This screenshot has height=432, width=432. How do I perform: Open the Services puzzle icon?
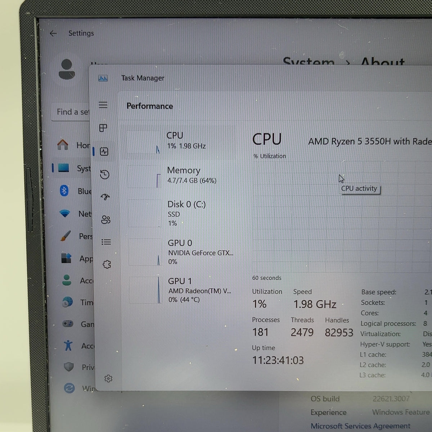pyautogui.click(x=107, y=264)
